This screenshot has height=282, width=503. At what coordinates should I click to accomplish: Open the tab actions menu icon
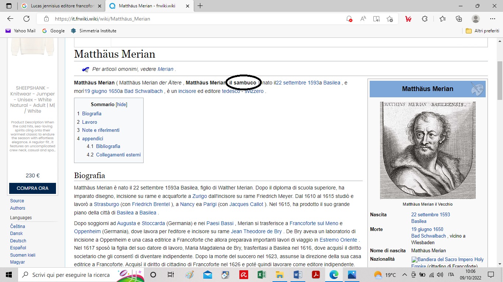point(9,6)
